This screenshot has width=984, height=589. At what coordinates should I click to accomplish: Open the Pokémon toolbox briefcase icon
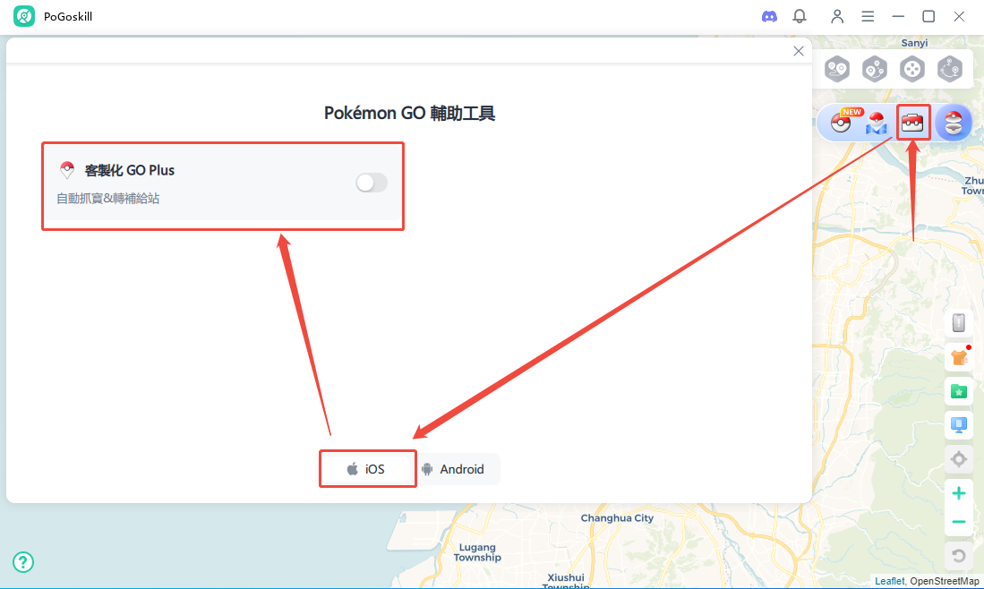click(x=912, y=123)
